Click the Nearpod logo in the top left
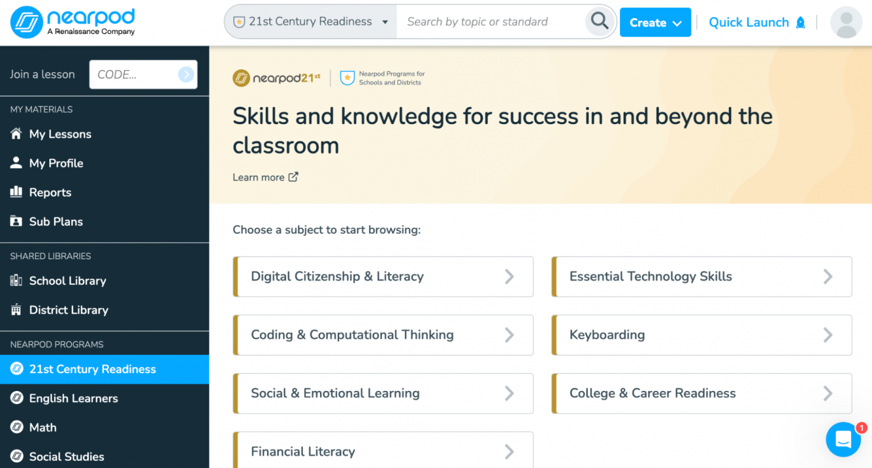872x468 pixels. click(73, 22)
